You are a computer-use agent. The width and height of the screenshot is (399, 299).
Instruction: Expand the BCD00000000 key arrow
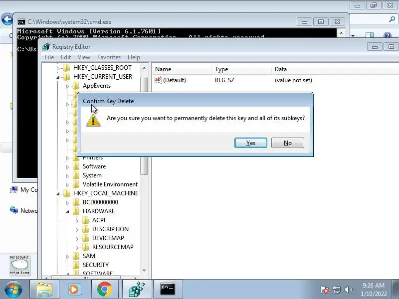click(67, 203)
